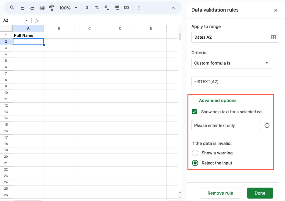
Task: Apply percent format using the percent icon
Action: pos(97,8)
